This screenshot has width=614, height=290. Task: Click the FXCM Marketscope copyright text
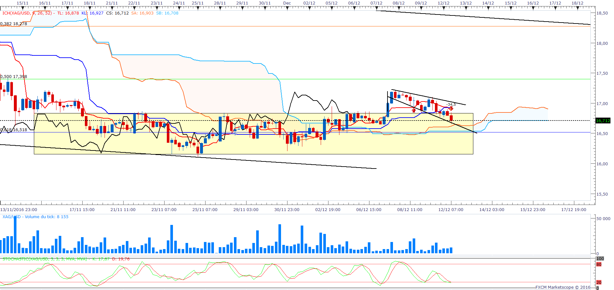point(563,287)
